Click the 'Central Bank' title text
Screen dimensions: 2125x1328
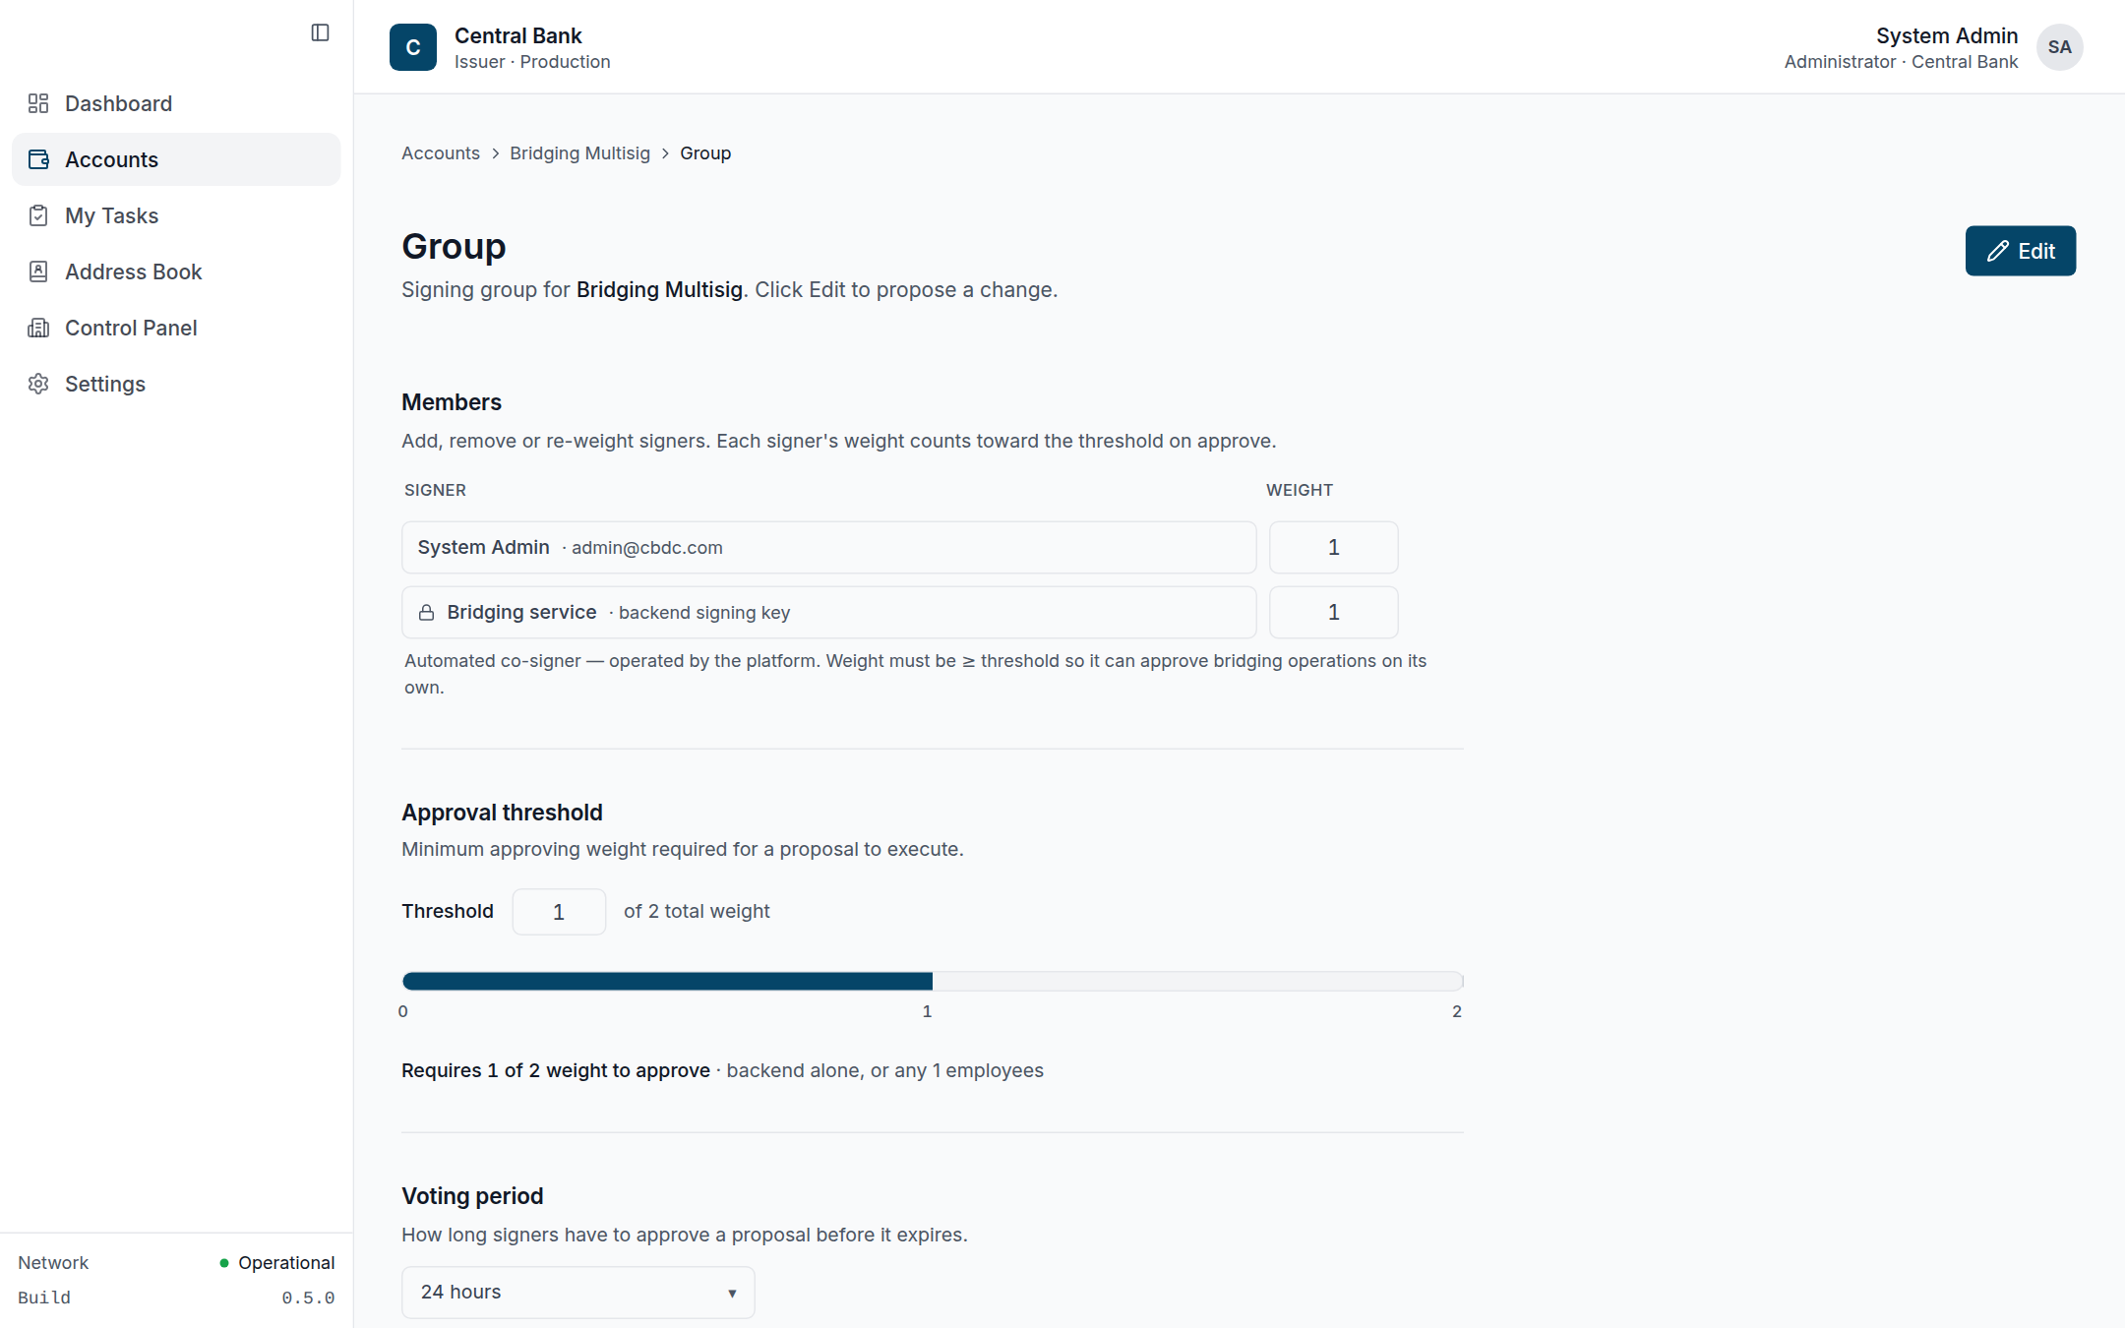pos(518,35)
